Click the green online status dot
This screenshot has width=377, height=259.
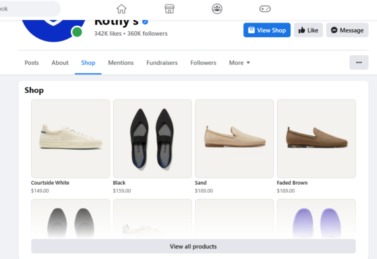[x=77, y=32]
